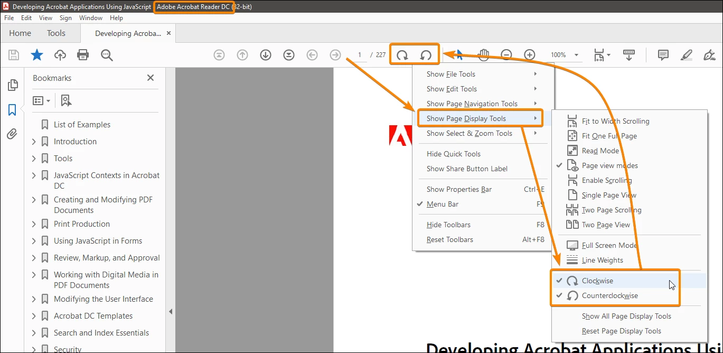723x353 pixels.
Task: Select the Hand pan tool
Action: [x=484, y=55]
